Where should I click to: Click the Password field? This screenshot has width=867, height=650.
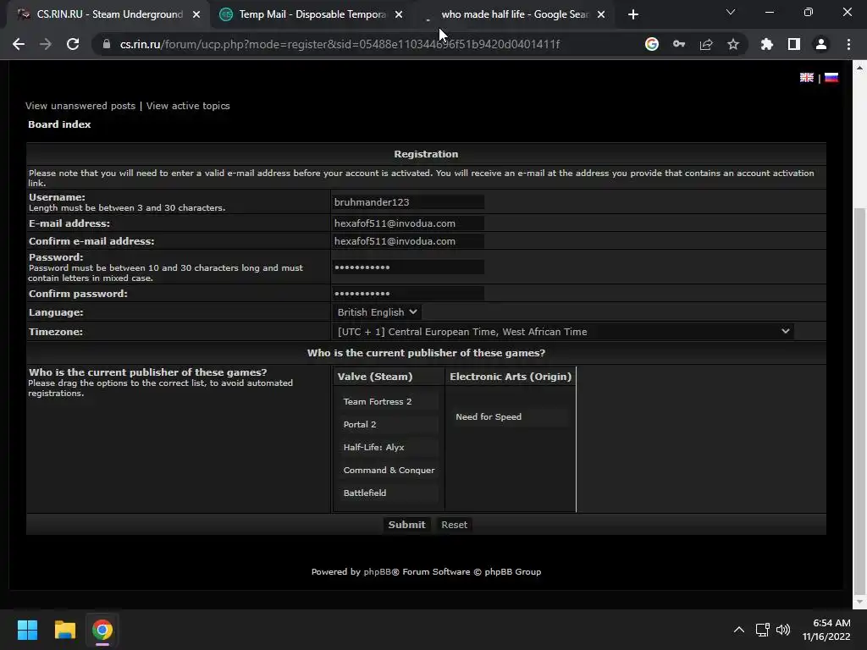[408, 267]
